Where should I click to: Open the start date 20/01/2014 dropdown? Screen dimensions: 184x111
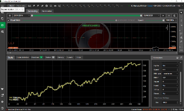pos(21,16)
